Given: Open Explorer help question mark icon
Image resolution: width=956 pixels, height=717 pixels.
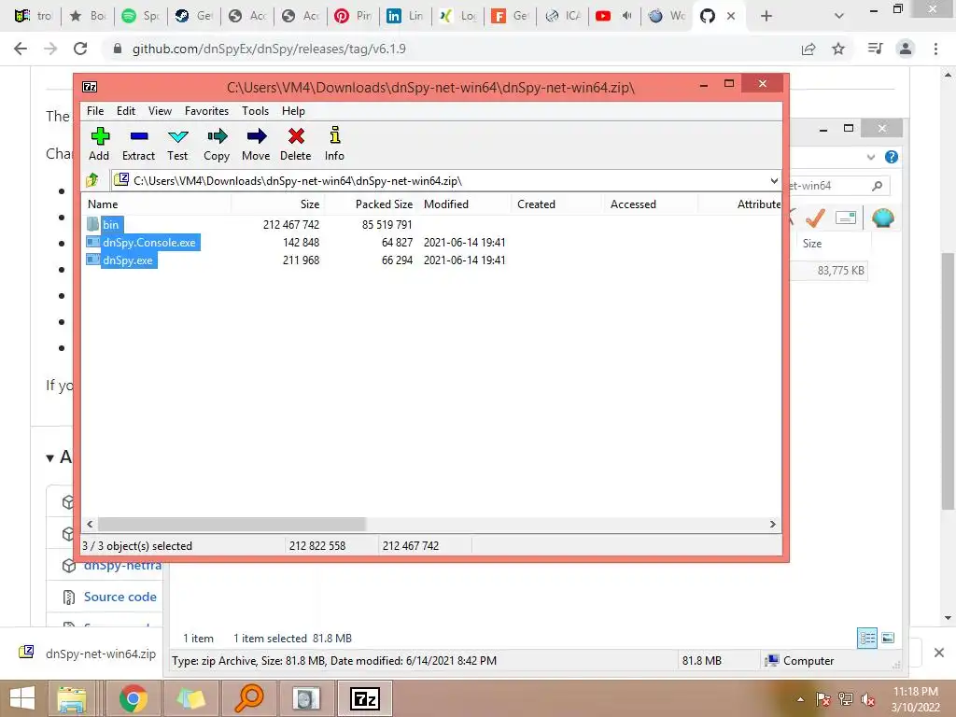Looking at the screenshot, I should [x=892, y=157].
